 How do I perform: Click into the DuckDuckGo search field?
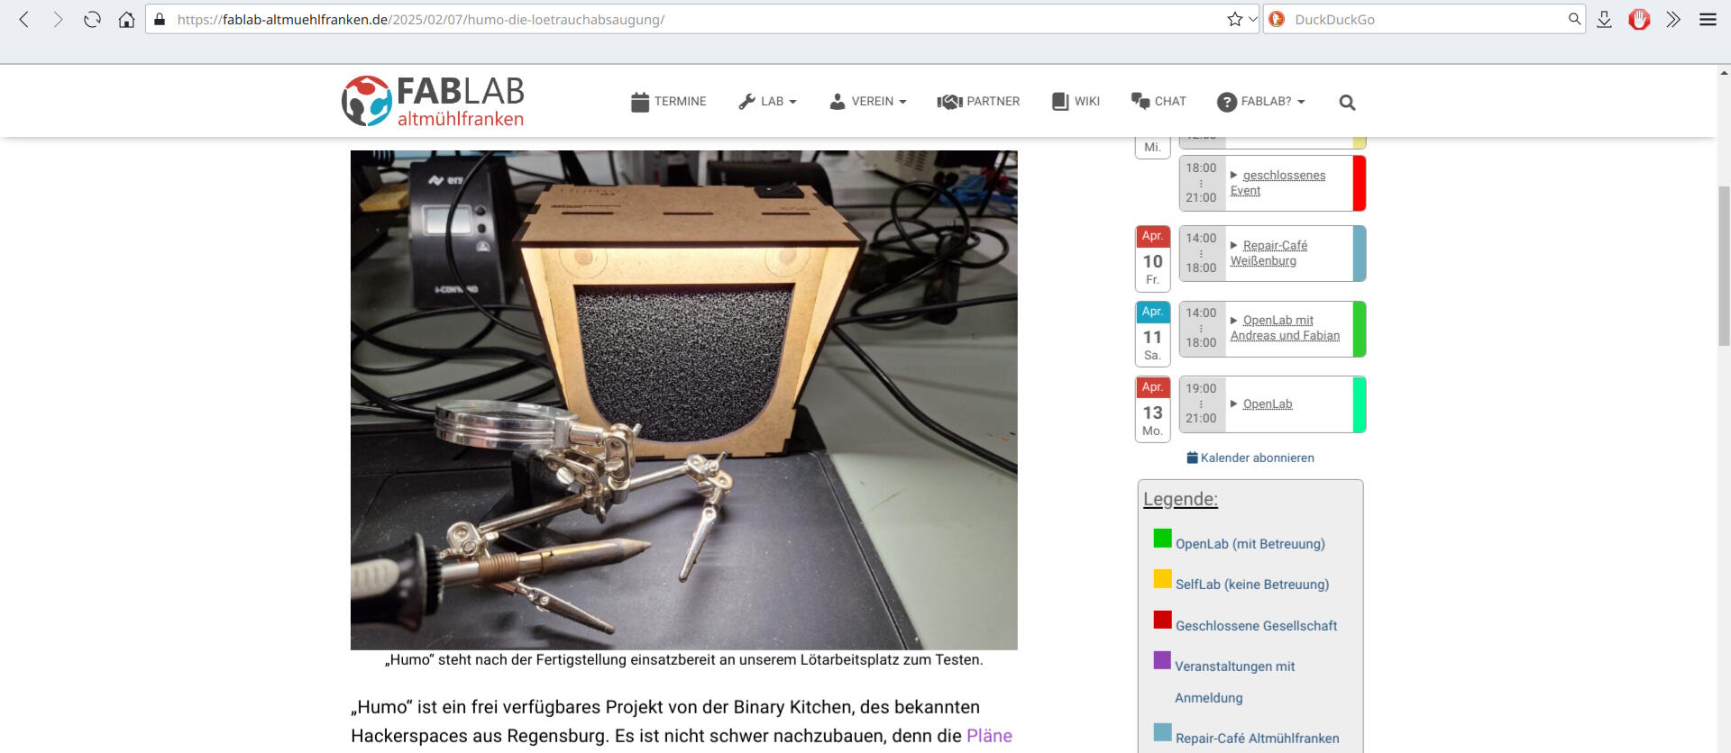[1424, 20]
